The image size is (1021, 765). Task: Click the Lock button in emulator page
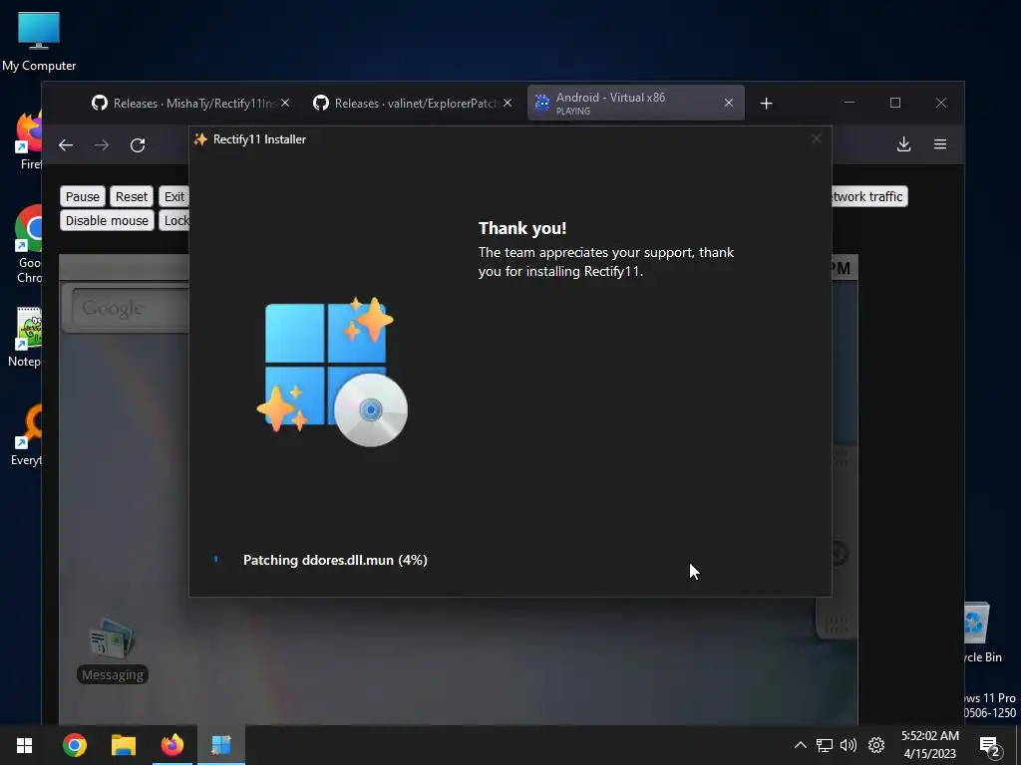tap(173, 220)
